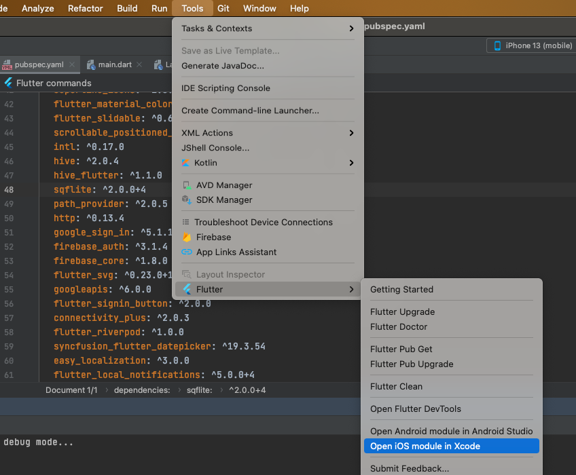The width and height of the screenshot is (576, 475).
Task: Close the main.dart editor tab
Action: [139, 65]
